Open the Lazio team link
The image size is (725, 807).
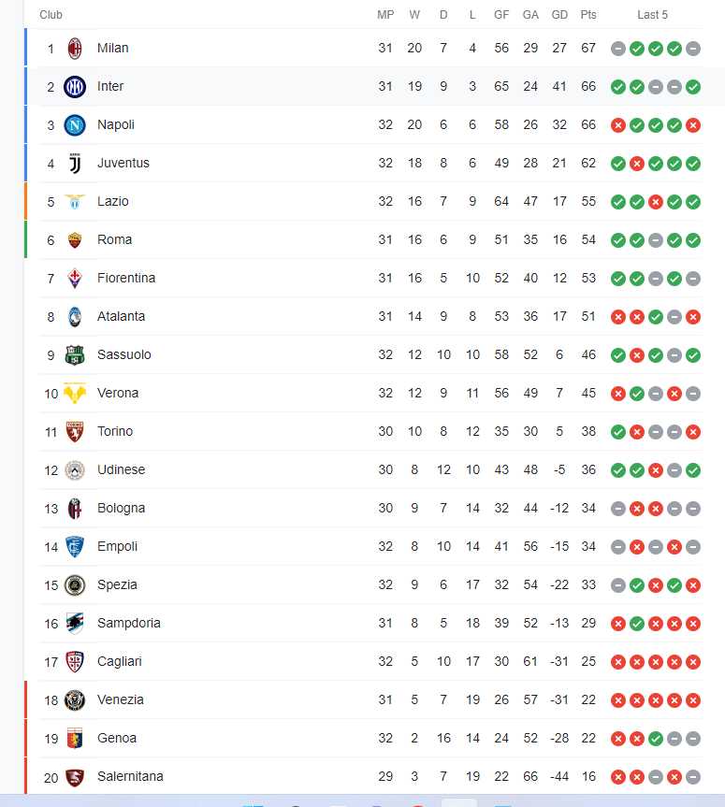(x=113, y=201)
